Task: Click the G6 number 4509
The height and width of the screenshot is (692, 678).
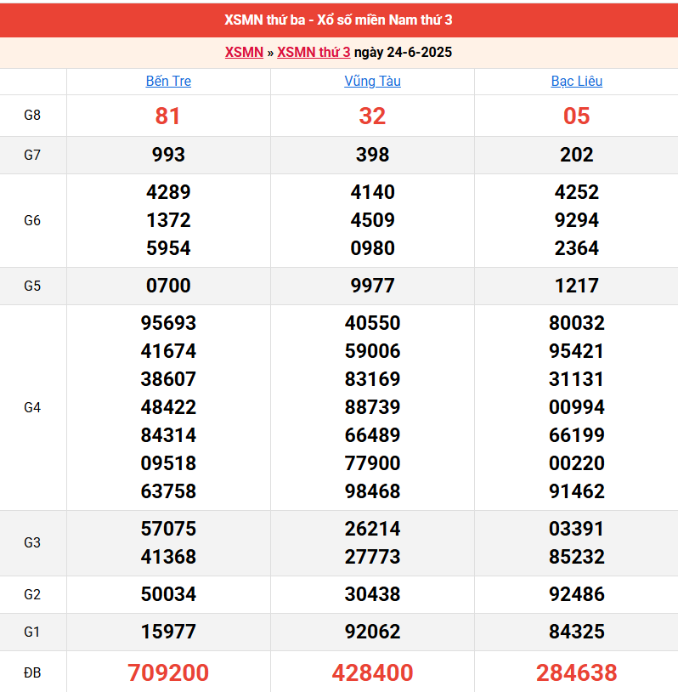Action: [x=373, y=220]
